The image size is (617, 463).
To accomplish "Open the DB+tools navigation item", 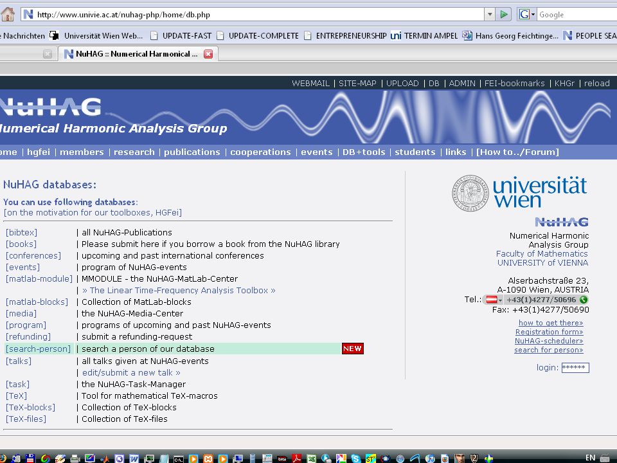I will pos(364,152).
